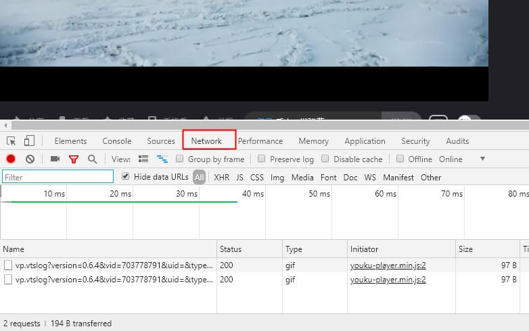Screen dimensions: 529x331
Task: Select file icon of the second vp.vtslog row
Action: (8, 280)
